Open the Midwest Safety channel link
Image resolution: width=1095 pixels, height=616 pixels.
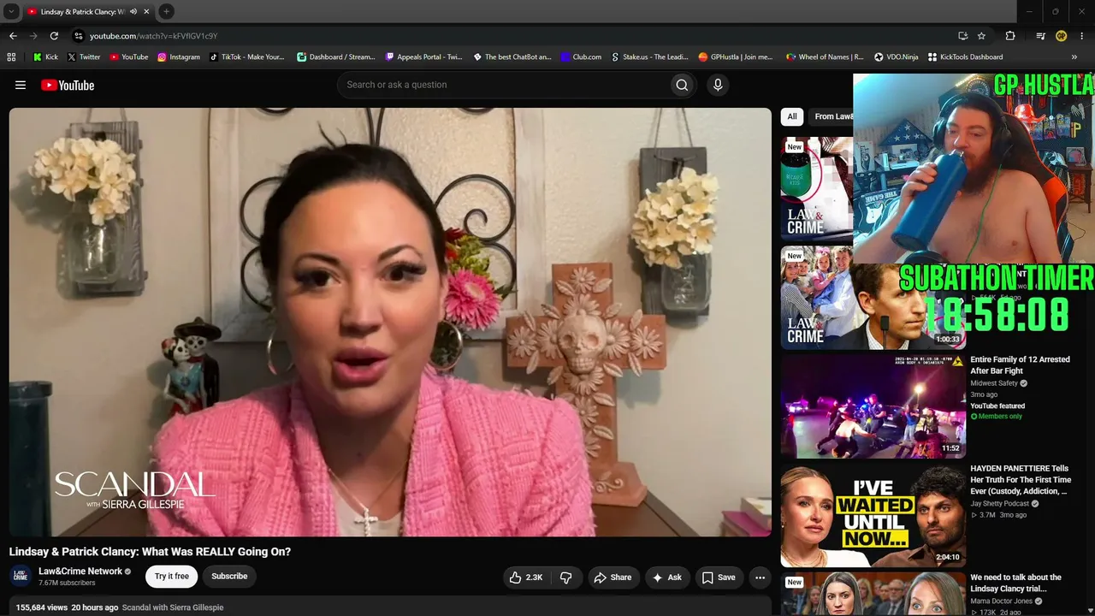tap(994, 383)
